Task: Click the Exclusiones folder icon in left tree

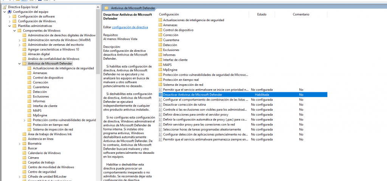Action: coord(29,96)
